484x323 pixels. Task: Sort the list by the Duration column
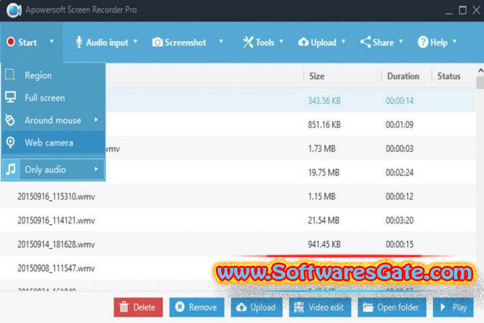(403, 76)
